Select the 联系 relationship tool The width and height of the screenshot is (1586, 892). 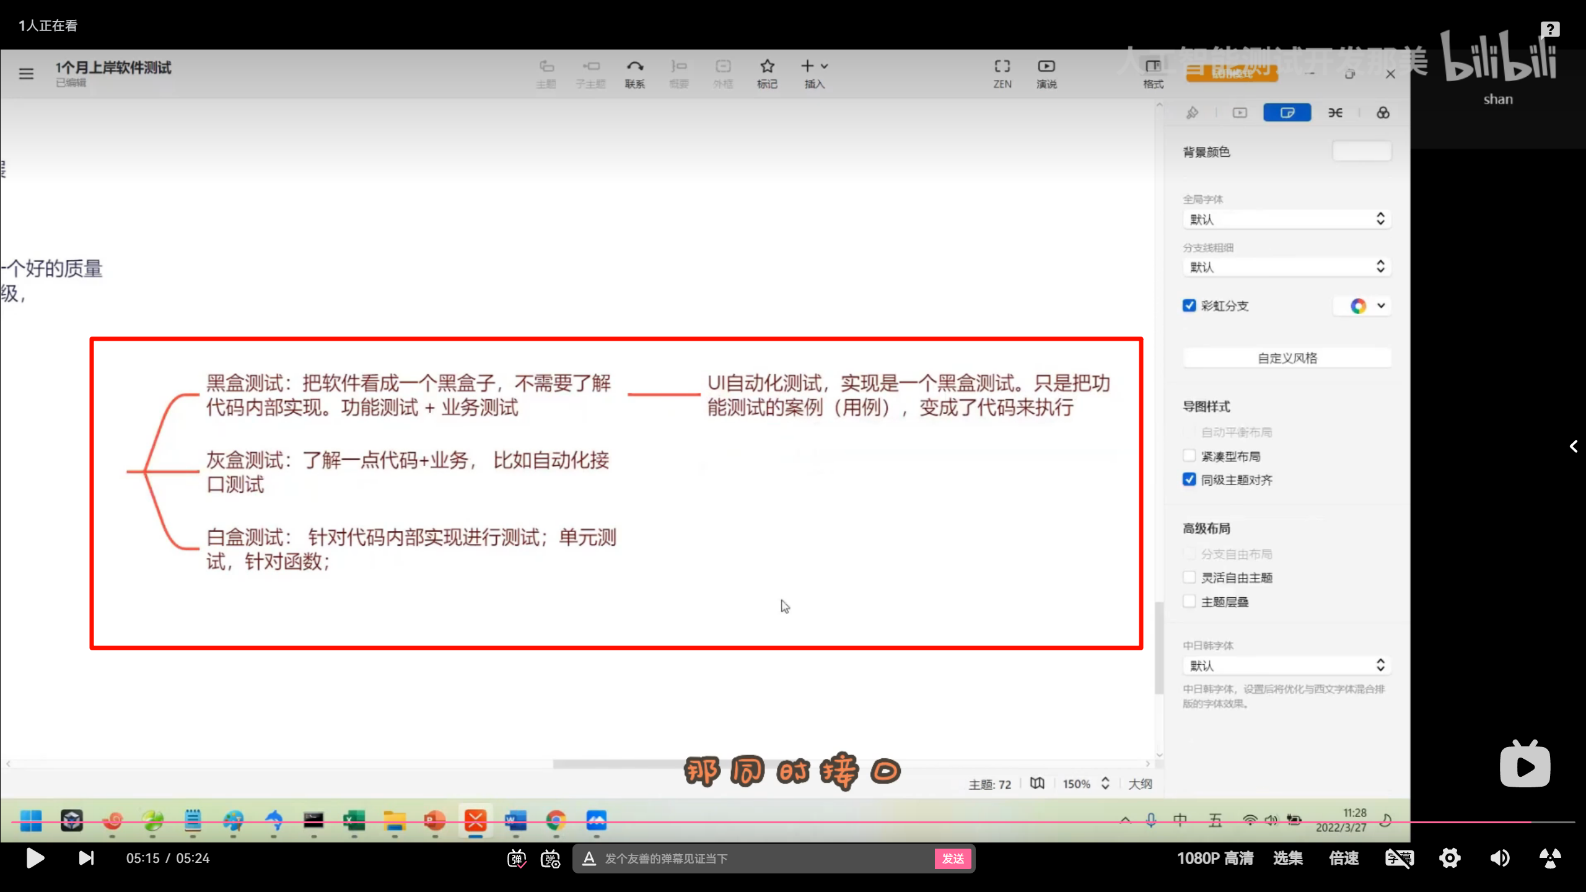pyautogui.click(x=635, y=74)
